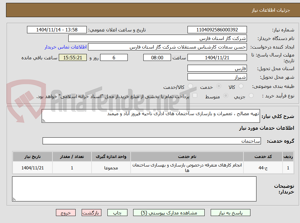
Task: Click the announcement date 1404/11/14 - 13:58 field
Action: point(57,30)
